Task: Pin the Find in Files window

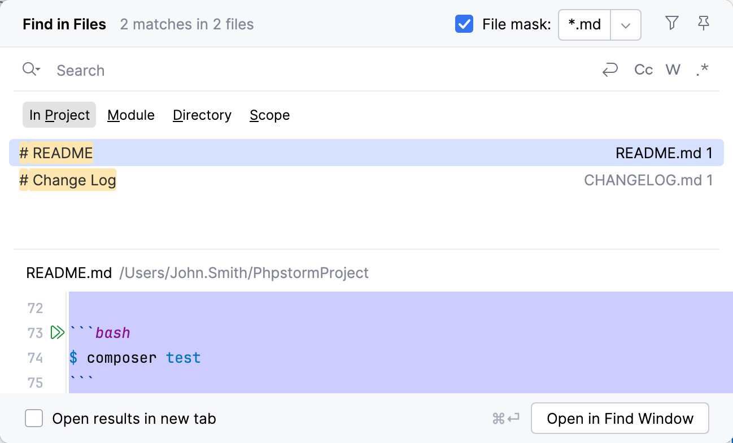Action: coord(703,23)
